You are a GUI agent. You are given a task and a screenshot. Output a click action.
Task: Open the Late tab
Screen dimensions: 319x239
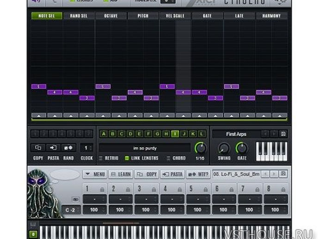coord(239,16)
